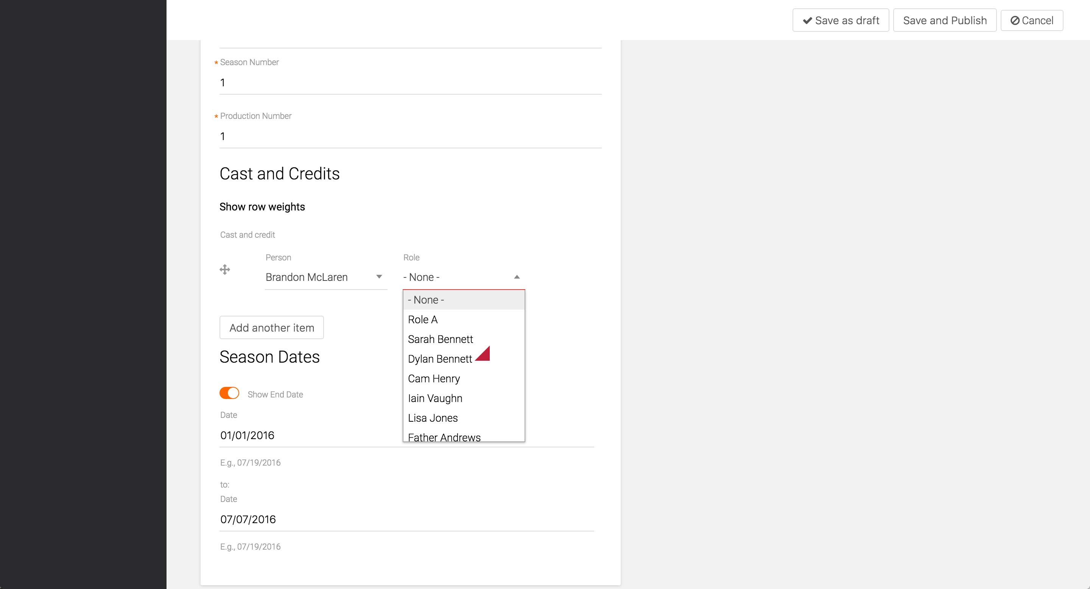This screenshot has height=589, width=1090.
Task: Click the Season Number input field
Action: (410, 83)
